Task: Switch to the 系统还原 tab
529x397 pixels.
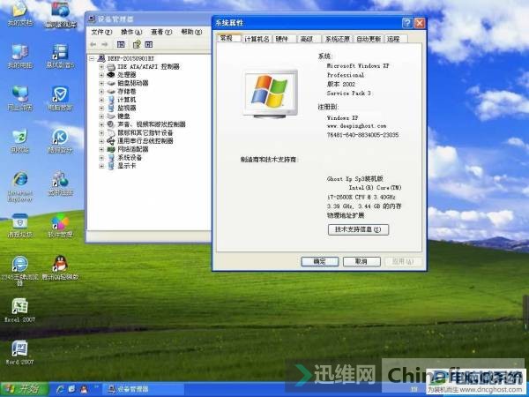Action: [x=338, y=39]
